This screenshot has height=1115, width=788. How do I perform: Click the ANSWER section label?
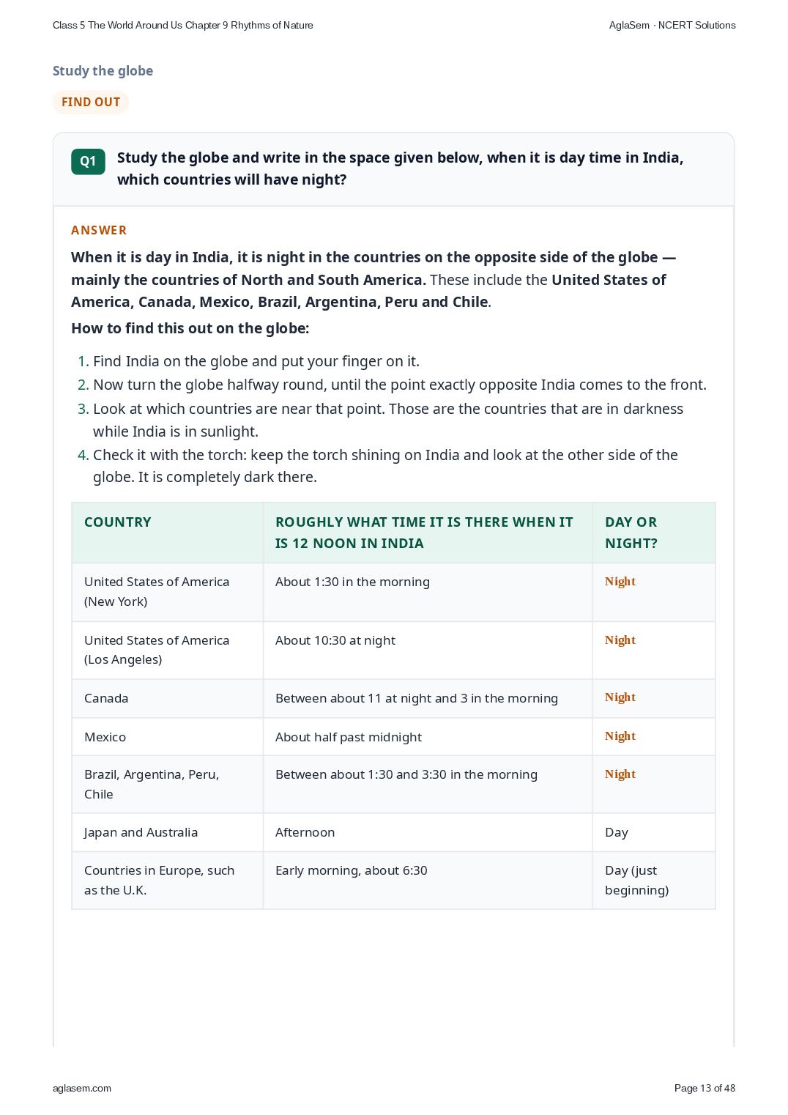tap(99, 230)
